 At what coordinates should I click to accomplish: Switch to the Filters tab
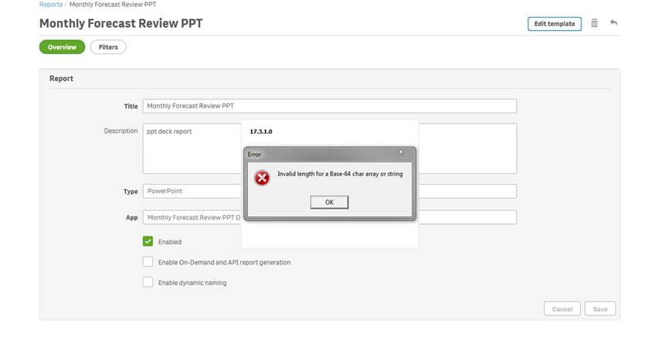pos(108,47)
